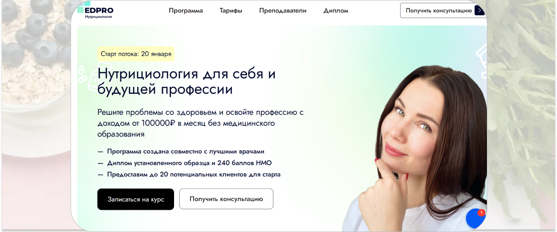Image resolution: width=557 pixels, height=232 pixels.
Task: Open the Преподаватели navigation link
Action: (x=283, y=11)
